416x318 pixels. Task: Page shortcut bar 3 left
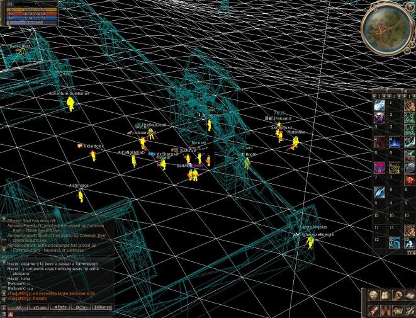pyautogui.click(x=374, y=96)
